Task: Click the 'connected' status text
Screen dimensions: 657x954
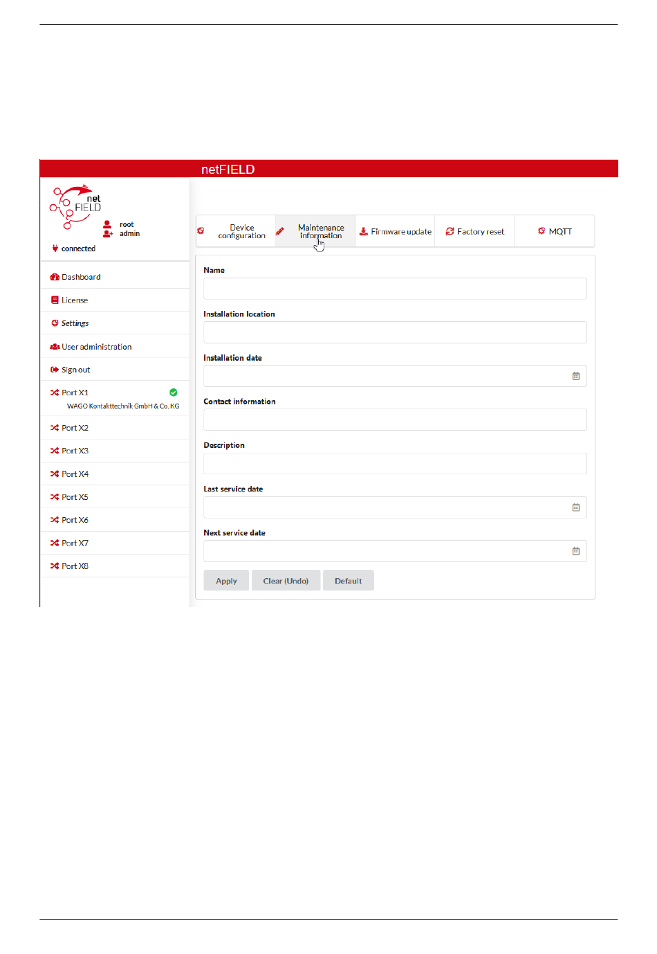Action: tap(78, 249)
